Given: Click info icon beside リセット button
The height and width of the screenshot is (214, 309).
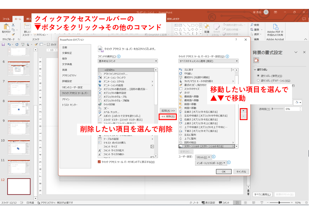Looking at the screenshot, I should 214,157.
